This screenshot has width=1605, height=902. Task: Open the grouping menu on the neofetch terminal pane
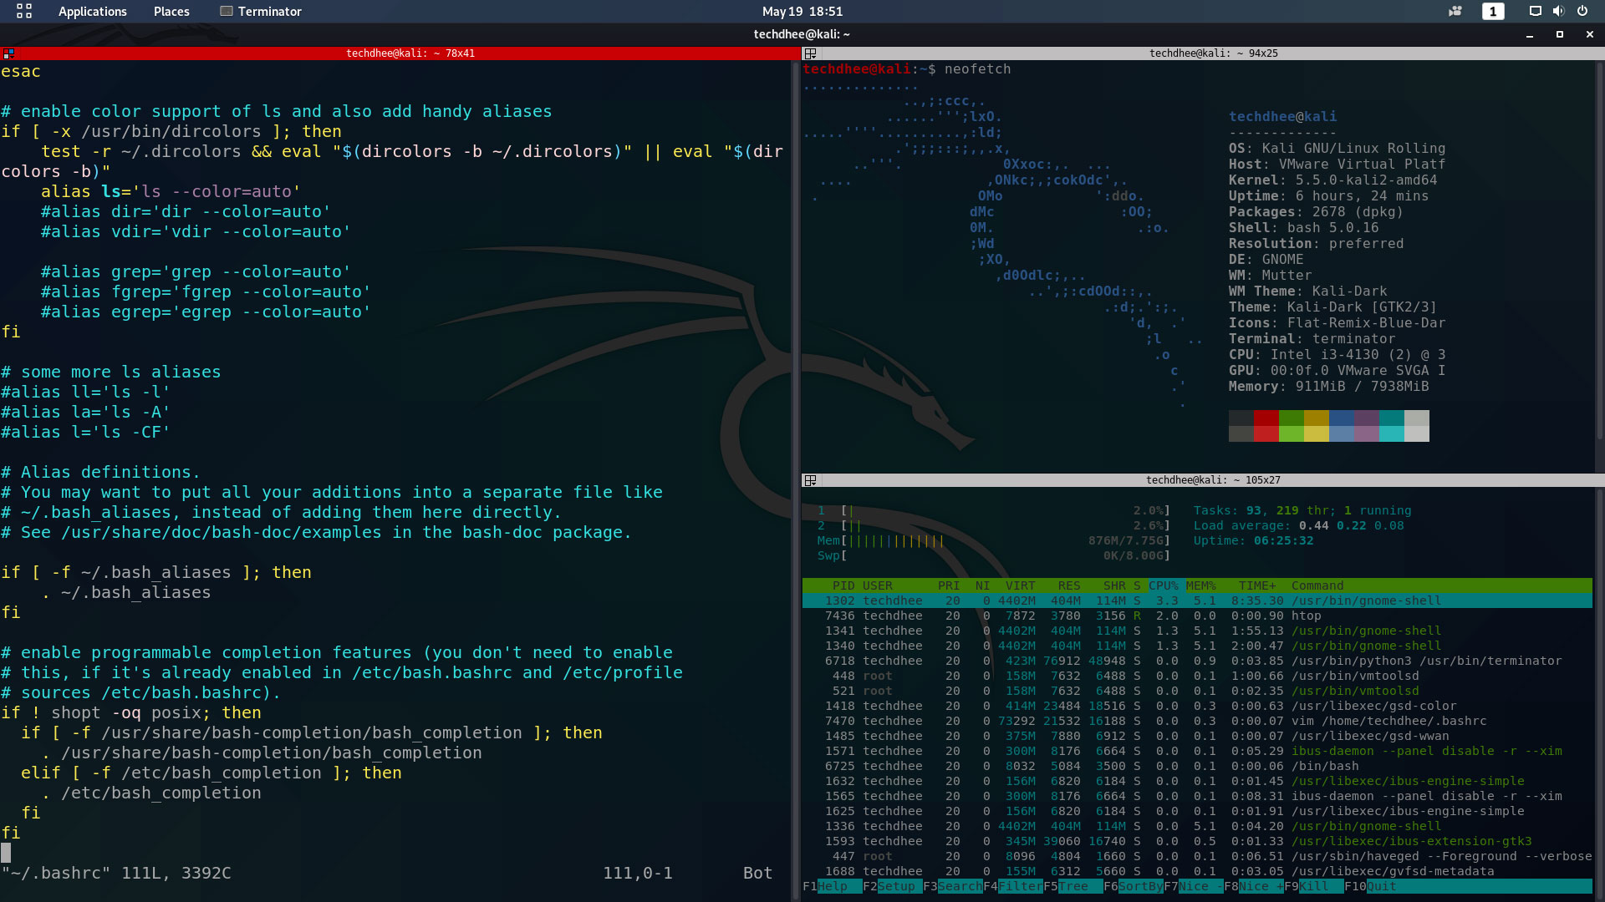pyautogui.click(x=812, y=53)
